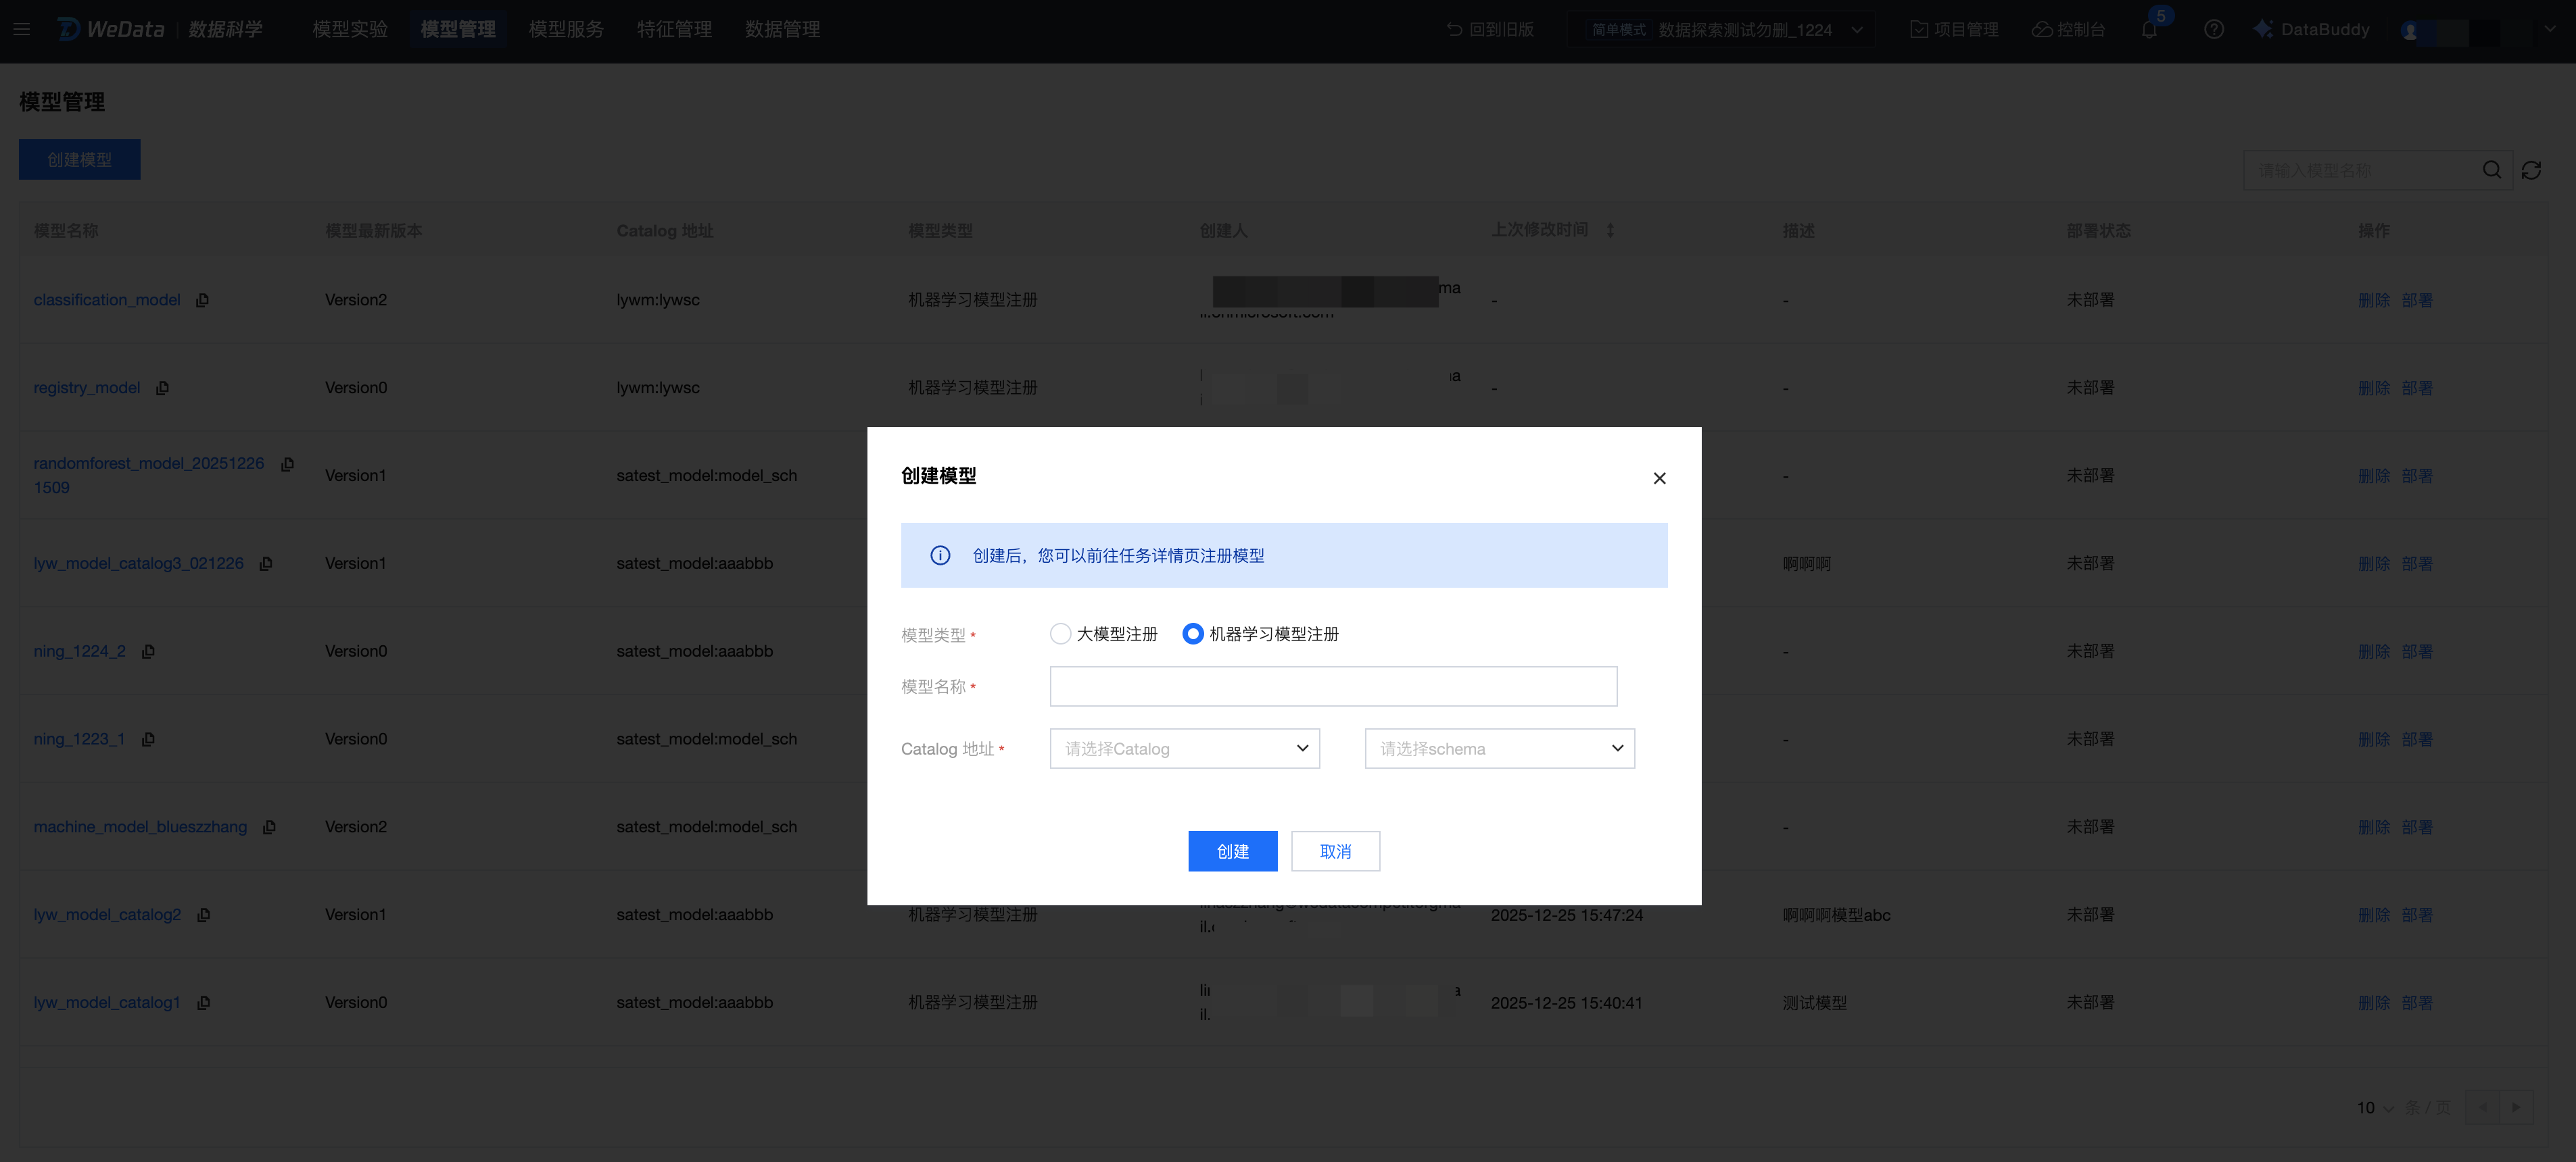Switch to 模型服务 tab
Screen dimensions: 2576x1162
coord(566,29)
